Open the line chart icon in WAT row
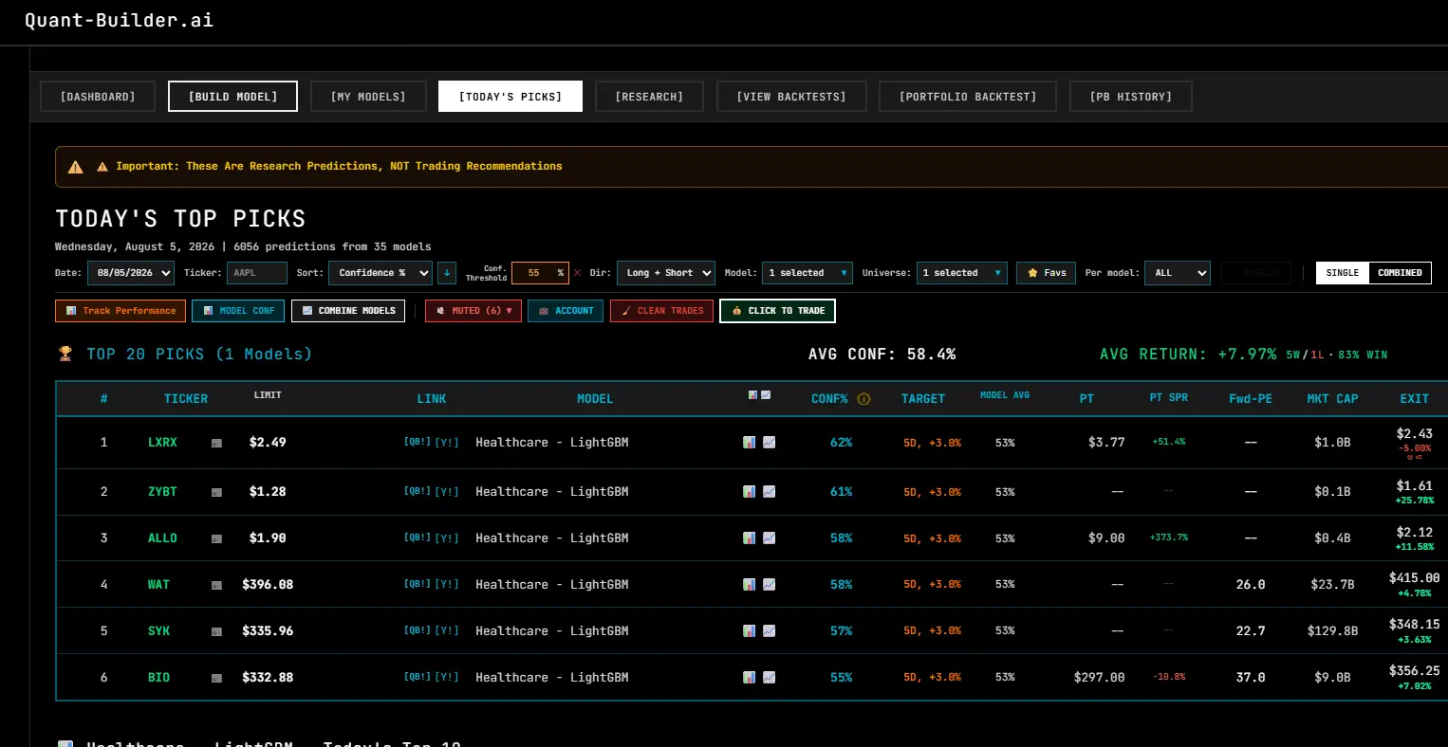This screenshot has height=747, width=1448. 769,584
